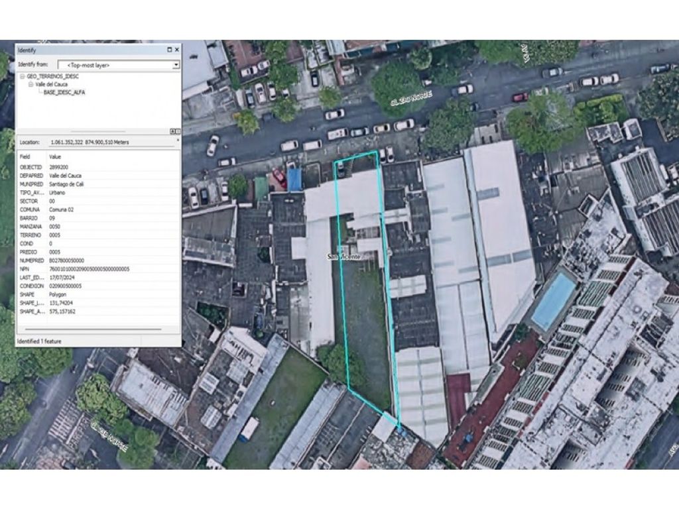Select the OBJECTID attribute row
Viewport: 679px width, 509px height.
pyautogui.click(x=66, y=168)
